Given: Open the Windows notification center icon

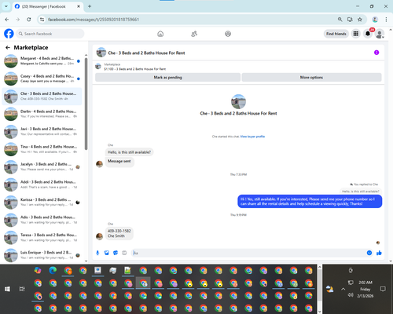Looking at the screenshot, I should point(383,289).
